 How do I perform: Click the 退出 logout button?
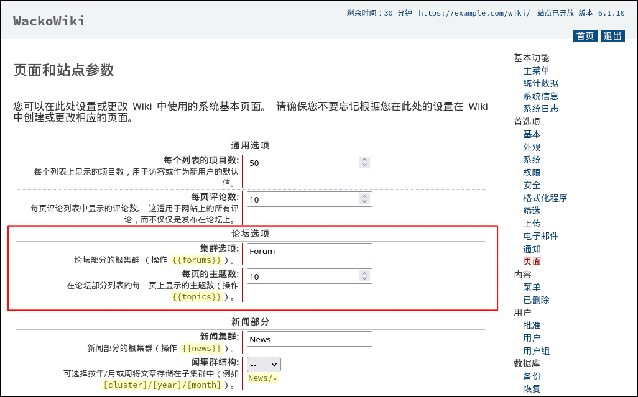click(613, 36)
